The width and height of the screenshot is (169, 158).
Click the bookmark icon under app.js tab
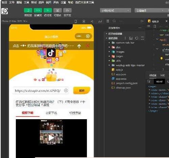tap(155, 26)
